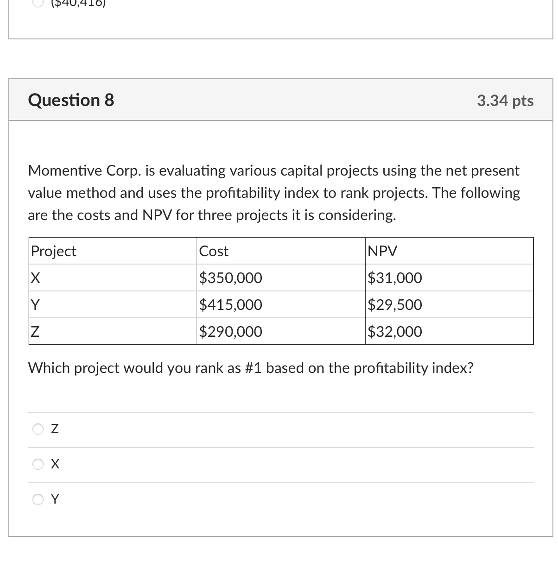
Task: Select the radio button for answer Z
Action: coord(38,429)
